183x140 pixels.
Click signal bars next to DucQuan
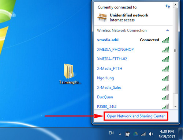(x=165, y=97)
